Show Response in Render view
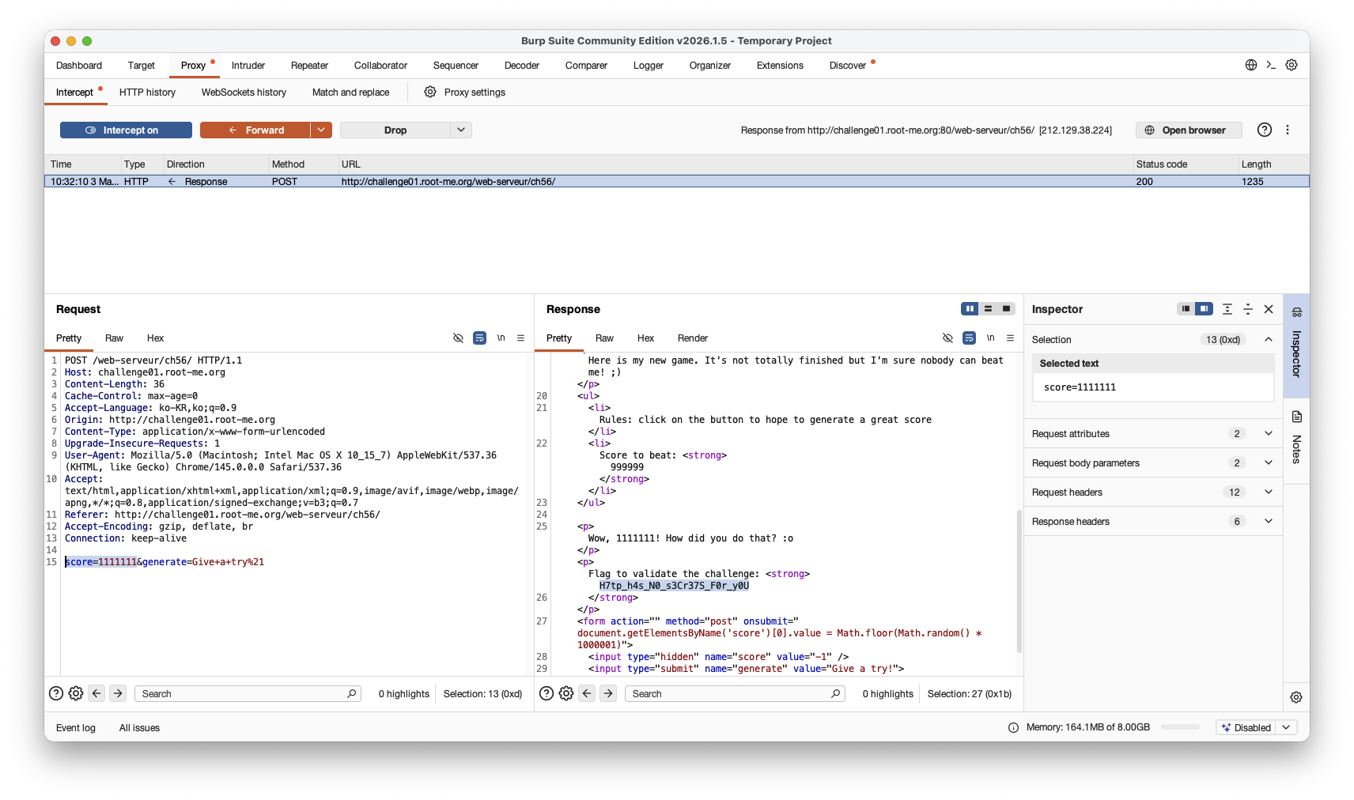The height and width of the screenshot is (800, 1354). (693, 338)
